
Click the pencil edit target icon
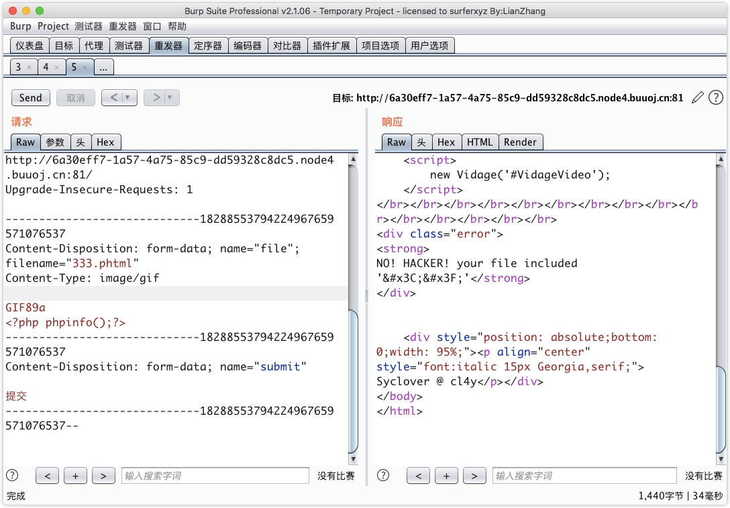(x=698, y=98)
